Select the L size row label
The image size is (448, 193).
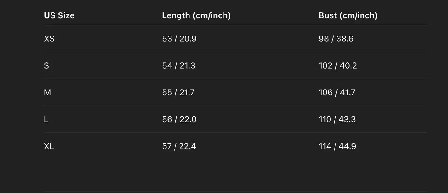[46, 120]
